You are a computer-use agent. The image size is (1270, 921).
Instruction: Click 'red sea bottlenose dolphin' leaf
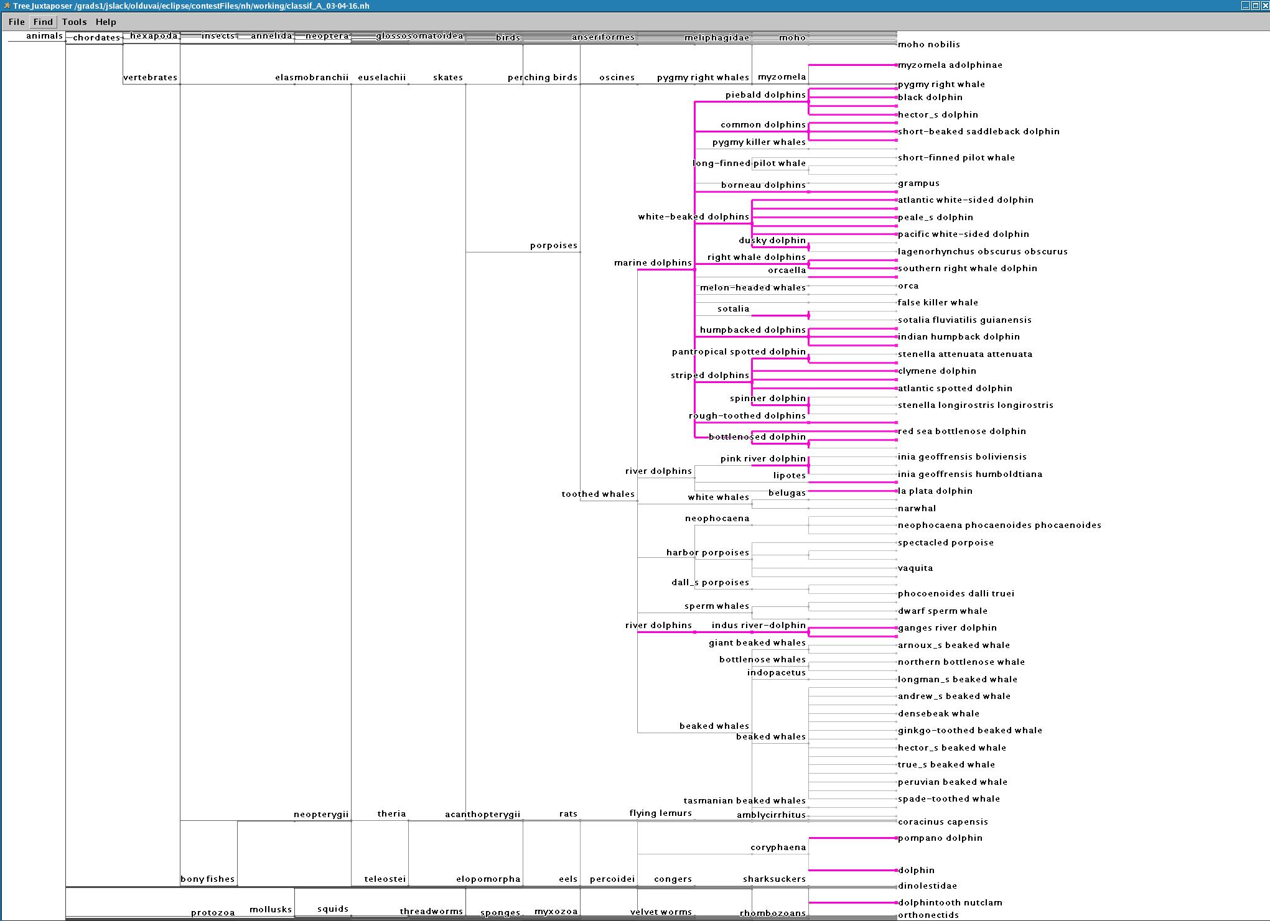click(962, 432)
